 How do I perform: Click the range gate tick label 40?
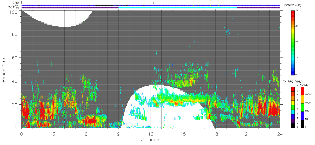point(15,81)
